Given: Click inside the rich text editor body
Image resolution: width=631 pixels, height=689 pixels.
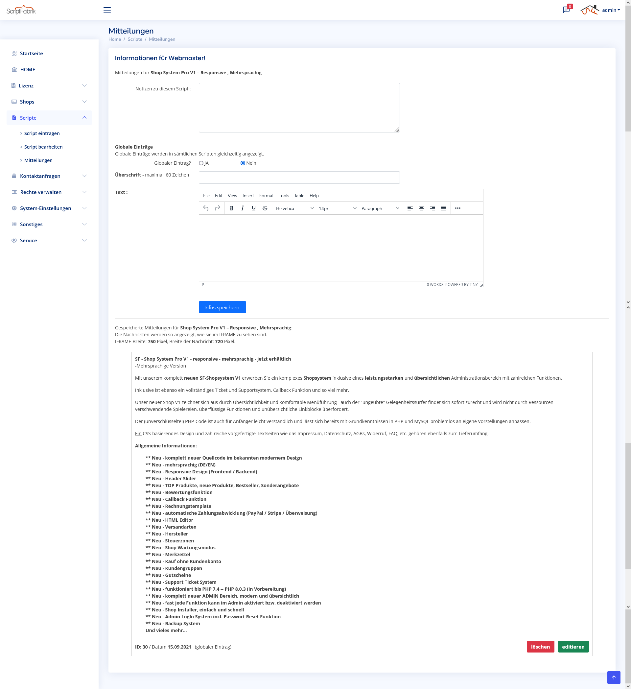Looking at the screenshot, I should point(340,248).
